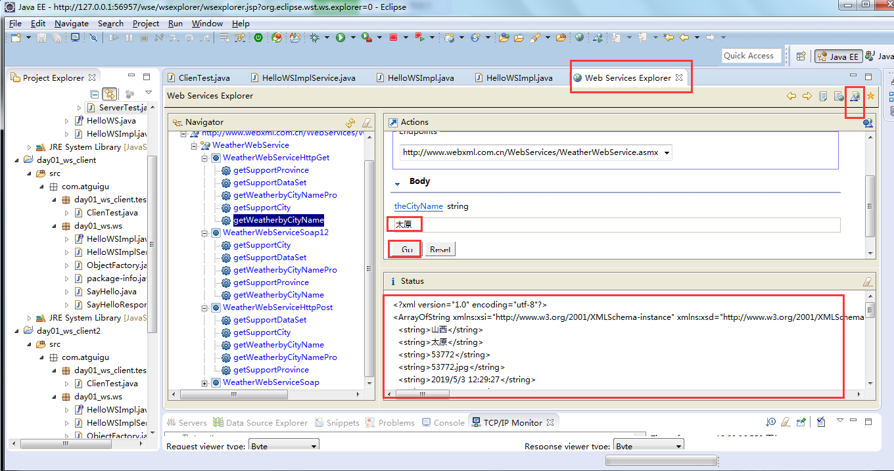The width and height of the screenshot is (894, 471).
Task: Expand the WeatherWebServiceSoap node
Action: tap(204, 382)
